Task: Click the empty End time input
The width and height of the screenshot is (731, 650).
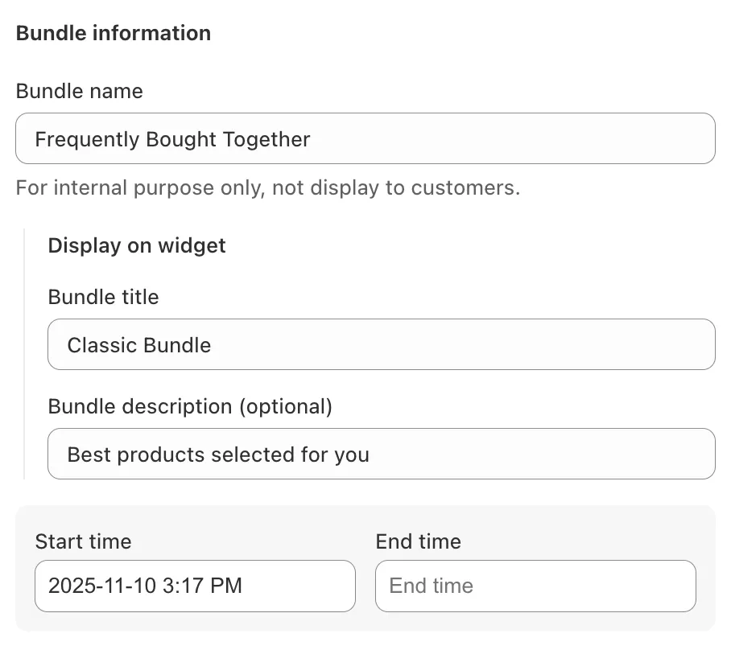Action: [535, 586]
